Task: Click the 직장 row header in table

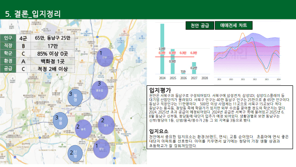Action: pyautogui.click(x=8, y=45)
